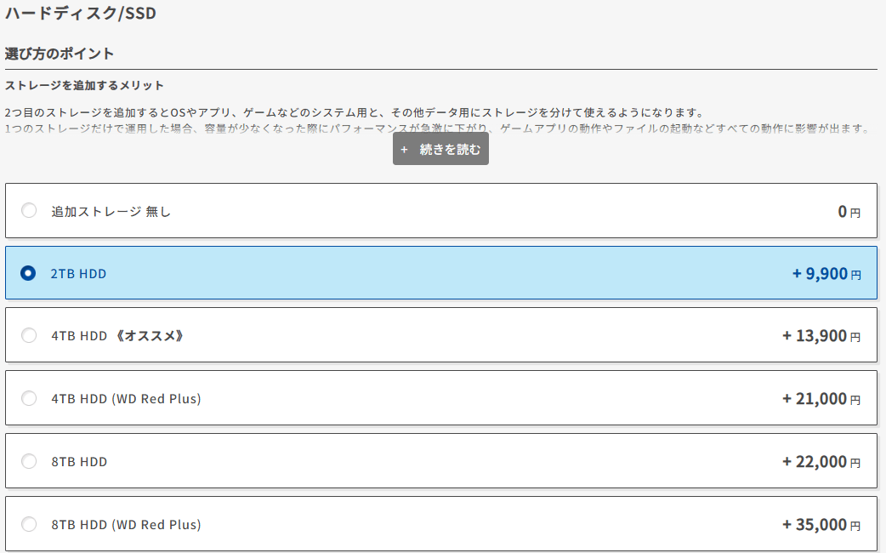Choose the 4TB HDD《オススメ》 radio button
This screenshot has height=553, width=886.
click(x=29, y=335)
